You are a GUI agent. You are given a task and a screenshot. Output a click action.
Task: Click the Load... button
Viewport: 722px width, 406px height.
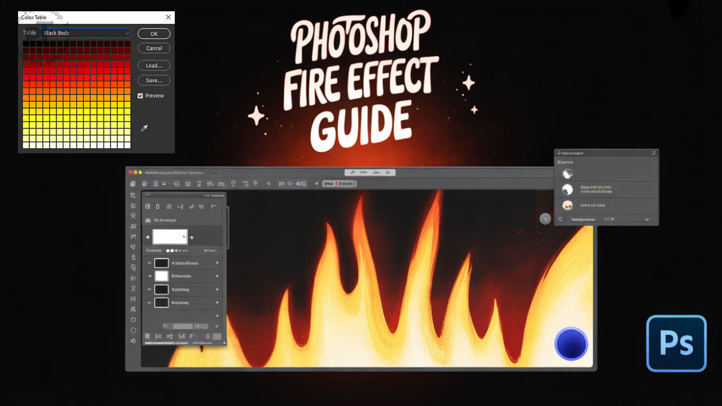pos(154,65)
